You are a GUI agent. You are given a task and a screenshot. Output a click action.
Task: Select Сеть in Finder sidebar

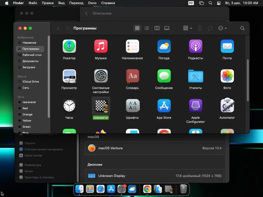click(x=30, y=88)
